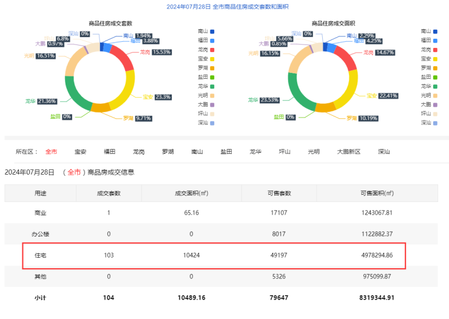Go to the 深汕 district link
The image size is (449, 319).
[383, 152]
